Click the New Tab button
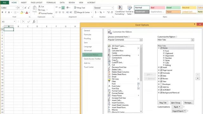Image resolution: width=203 pixels, height=114 pixels. [163, 103]
